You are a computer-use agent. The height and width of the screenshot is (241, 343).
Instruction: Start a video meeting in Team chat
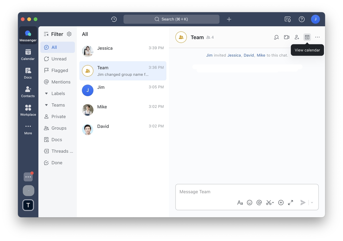point(286,37)
